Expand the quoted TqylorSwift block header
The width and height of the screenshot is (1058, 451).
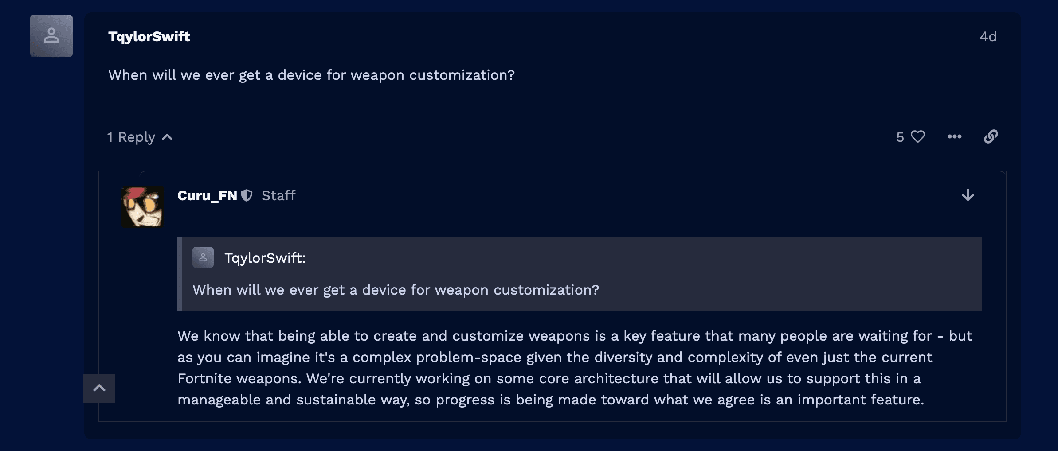point(265,258)
